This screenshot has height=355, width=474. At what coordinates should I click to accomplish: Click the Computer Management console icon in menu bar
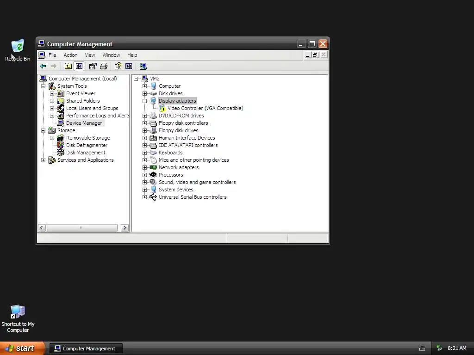42,55
